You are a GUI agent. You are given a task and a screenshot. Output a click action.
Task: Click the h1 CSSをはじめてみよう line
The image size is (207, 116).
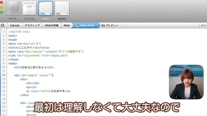point(34,67)
